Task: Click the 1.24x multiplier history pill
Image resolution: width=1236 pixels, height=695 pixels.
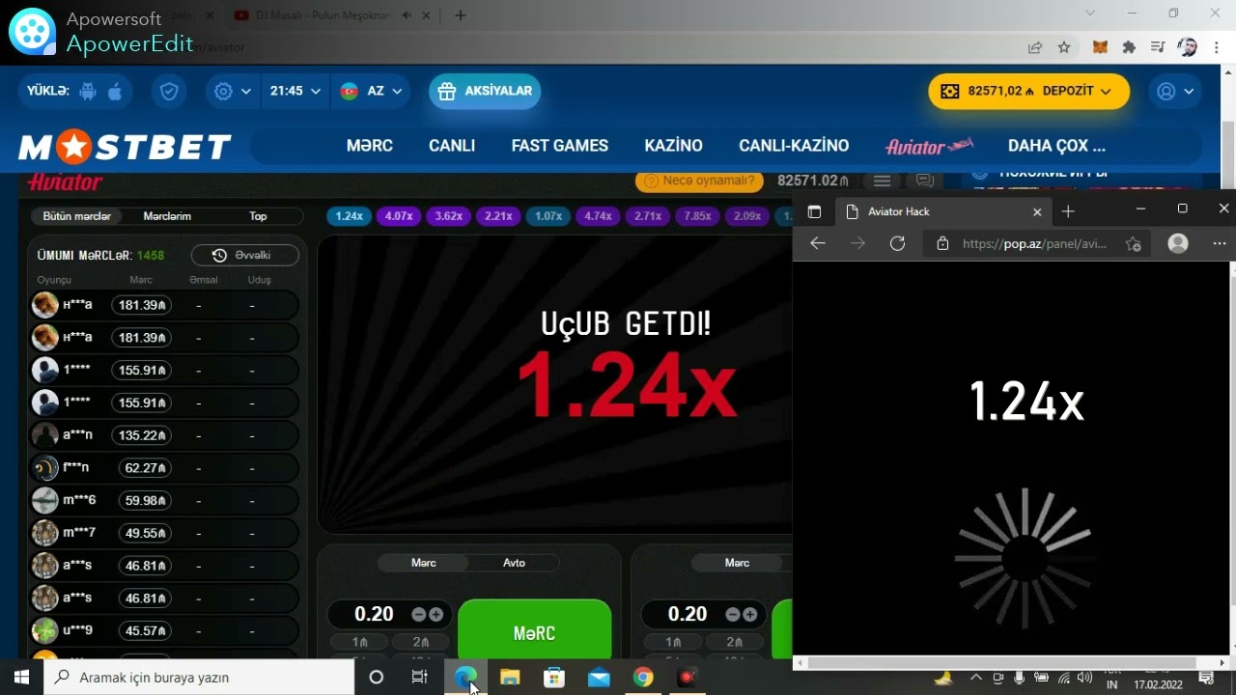Action: click(349, 216)
